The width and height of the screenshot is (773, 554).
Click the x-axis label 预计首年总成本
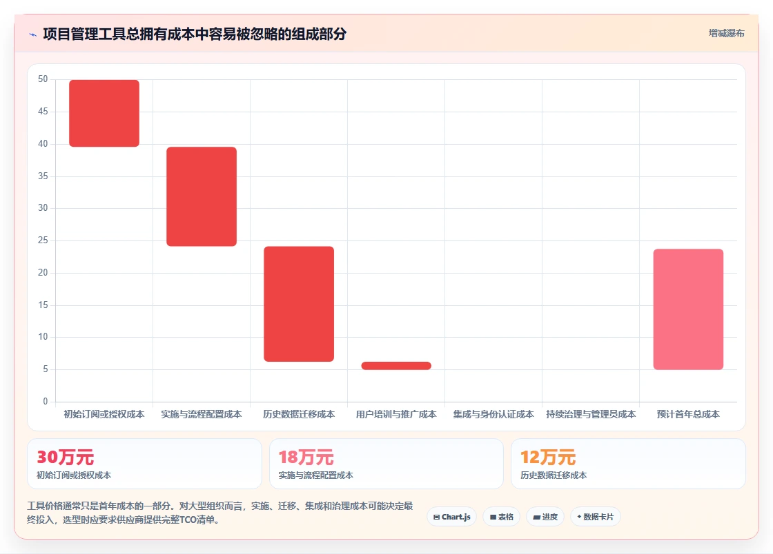688,414
